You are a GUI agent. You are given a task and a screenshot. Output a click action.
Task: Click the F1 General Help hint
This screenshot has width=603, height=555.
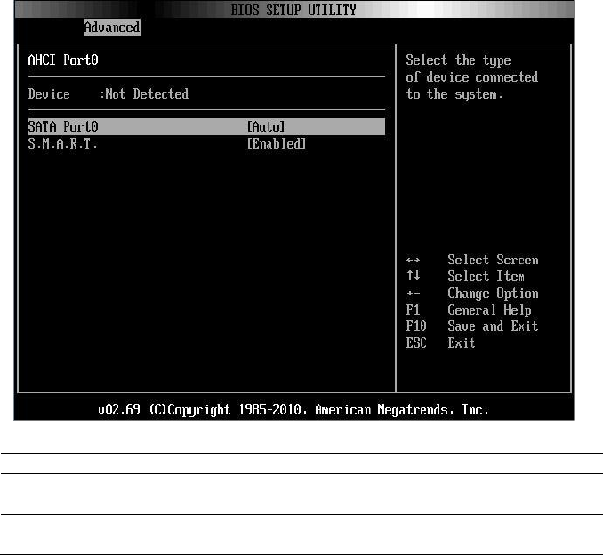469,310
